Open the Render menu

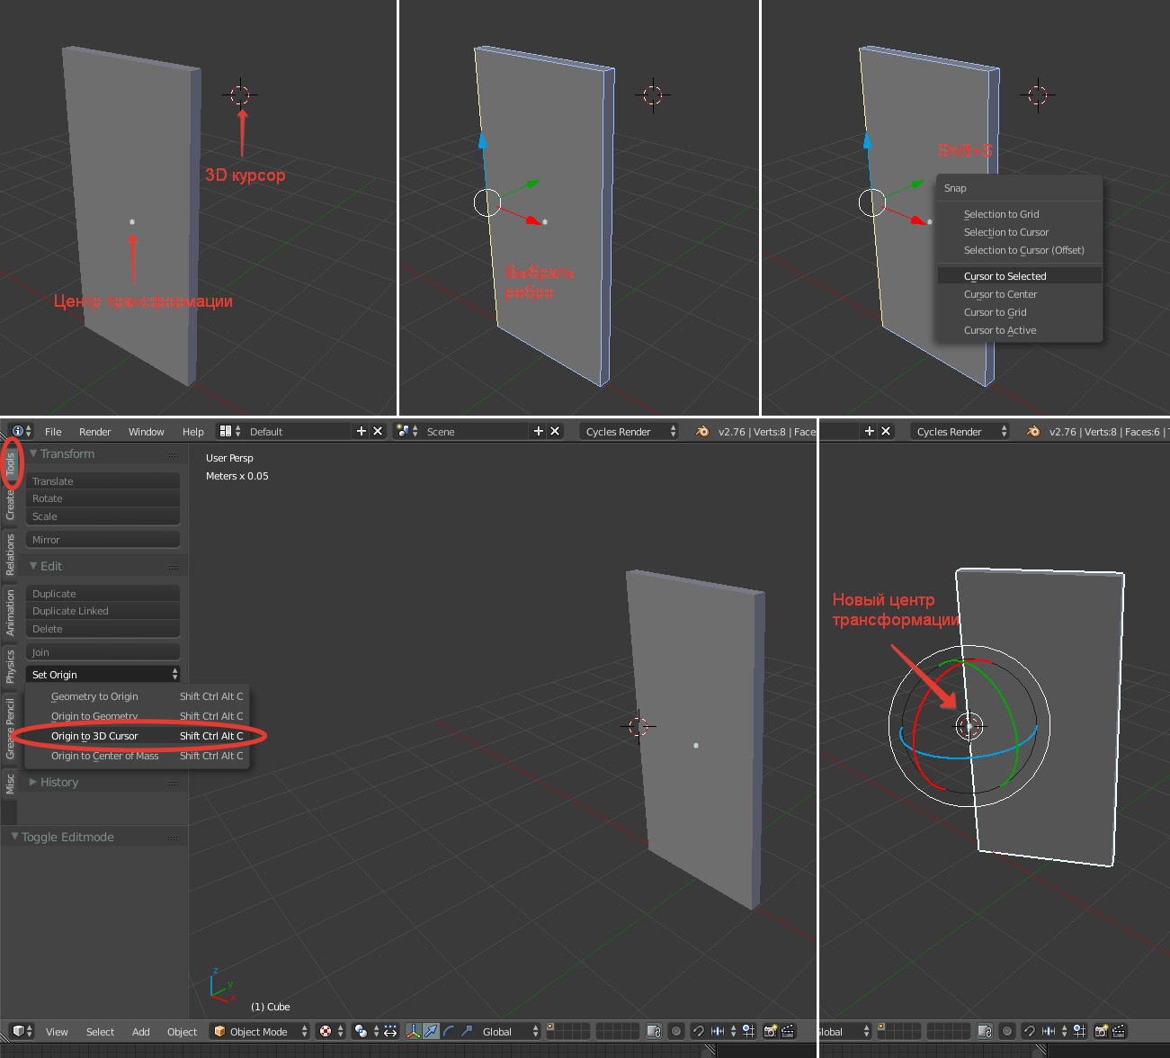(x=94, y=431)
